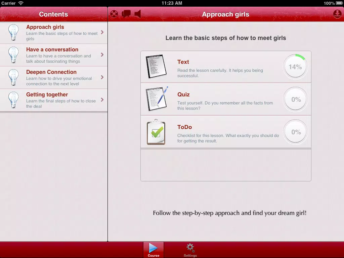Expand the Deepen Connection chevron

click(102, 77)
